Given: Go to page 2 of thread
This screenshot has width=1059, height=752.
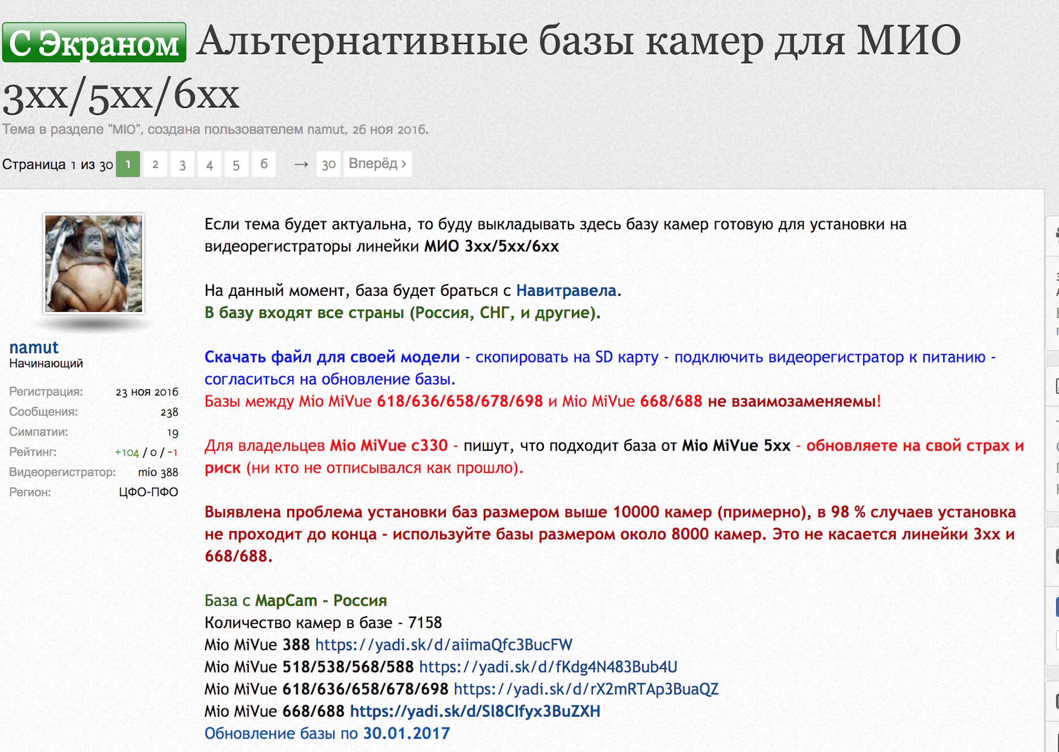Looking at the screenshot, I should (156, 164).
